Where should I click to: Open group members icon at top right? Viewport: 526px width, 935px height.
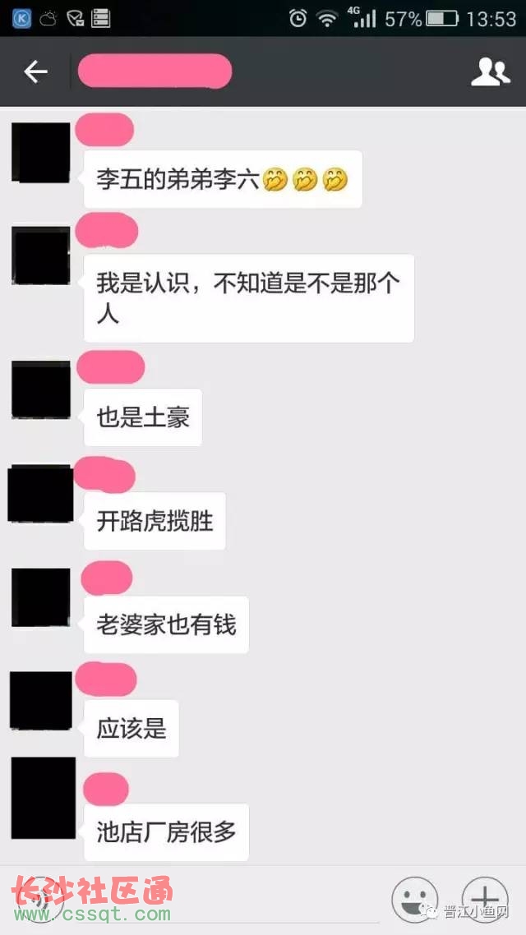click(x=490, y=72)
